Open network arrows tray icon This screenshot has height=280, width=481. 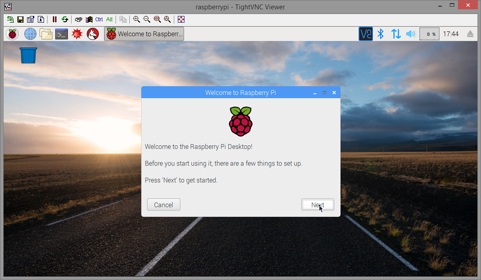396,34
